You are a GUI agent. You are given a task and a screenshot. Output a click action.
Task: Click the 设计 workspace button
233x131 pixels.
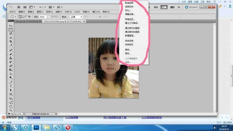pyautogui.click(x=156, y=7)
